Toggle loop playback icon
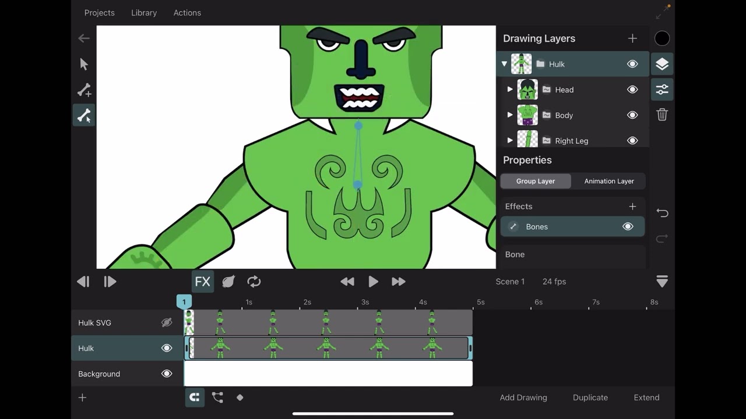The height and width of the screenshot is (419, 746). pyautogui.click(x=254, y=282)
